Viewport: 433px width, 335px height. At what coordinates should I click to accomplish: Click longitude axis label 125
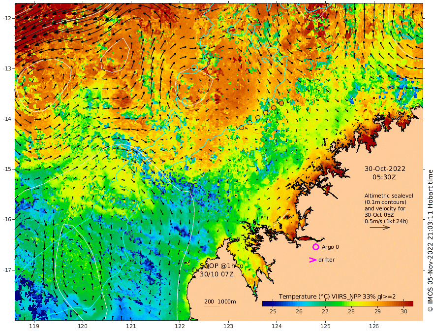tap(325, 327)
